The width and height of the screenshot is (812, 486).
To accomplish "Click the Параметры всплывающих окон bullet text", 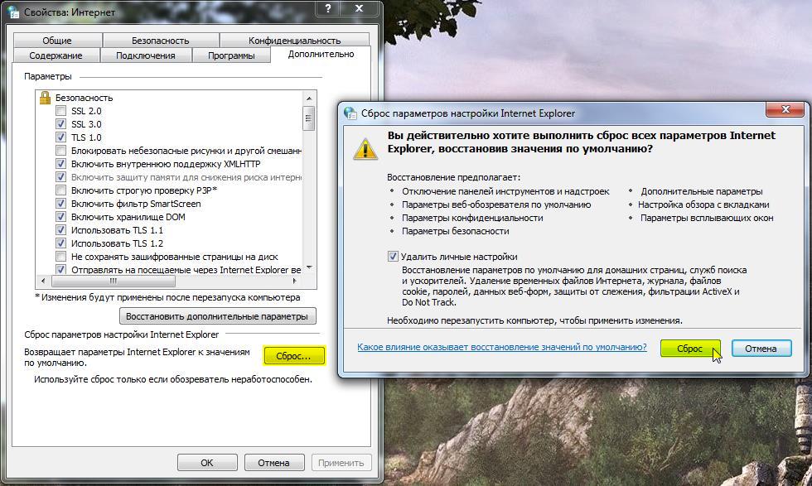I will tap(707, 218).
